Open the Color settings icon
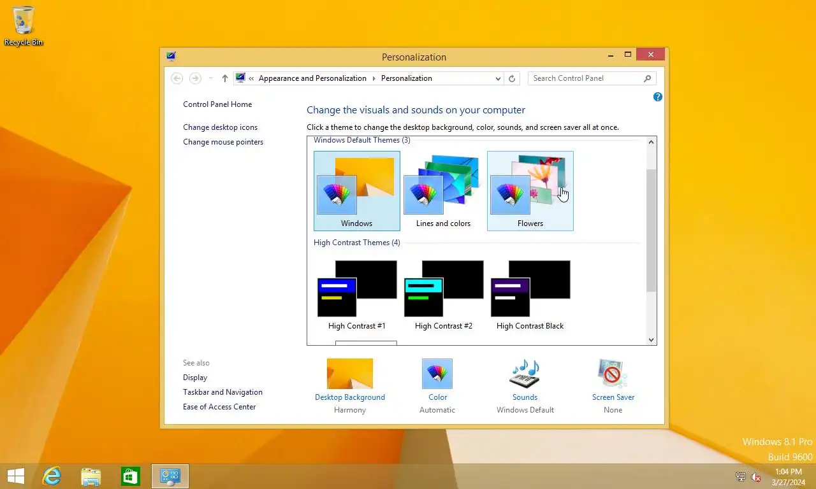Viewport: 816px width, 489px height. [x=437, y=374]
